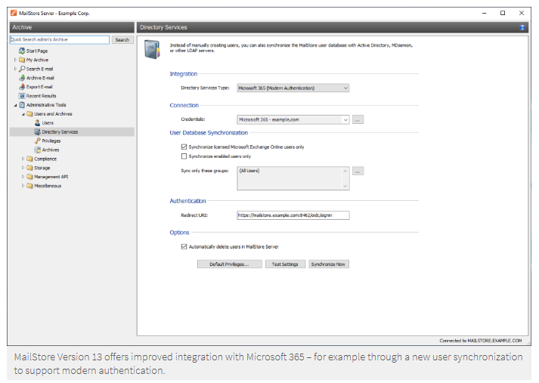Image resolution: width=539 pixels, height=383 pixels.
Task: Click the Storage folder icon
Action: pyautogui.click(x=29, y=168)
